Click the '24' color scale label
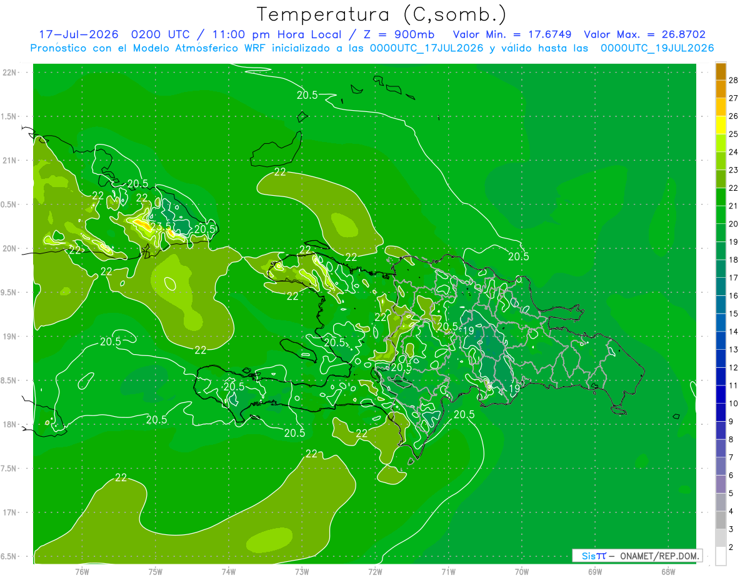 pyautogui.click(x=734, y=152)
